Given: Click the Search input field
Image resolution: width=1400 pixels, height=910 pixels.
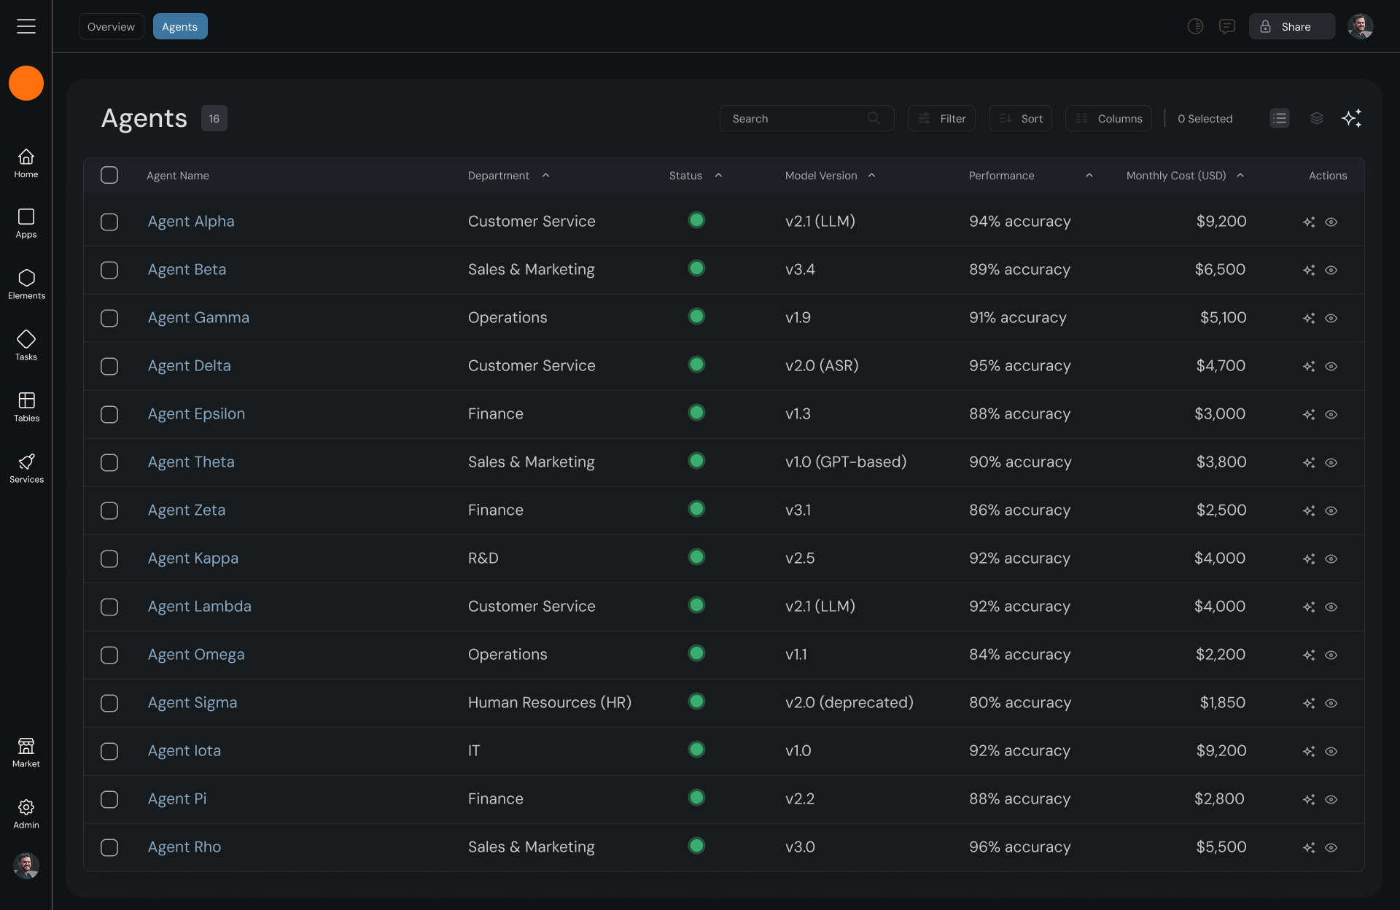Looking at the screenshot, I should (x=795, y=118).
